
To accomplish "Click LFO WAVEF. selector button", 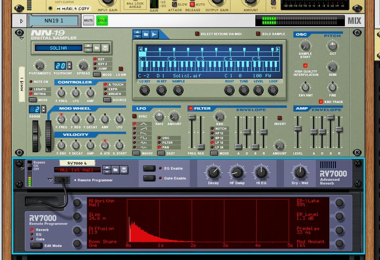I will pos(136,153).
